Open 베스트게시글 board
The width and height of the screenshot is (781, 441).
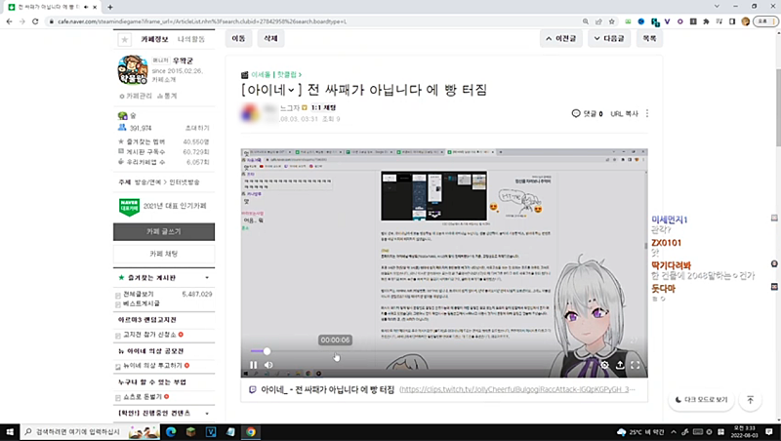(142, 303)
